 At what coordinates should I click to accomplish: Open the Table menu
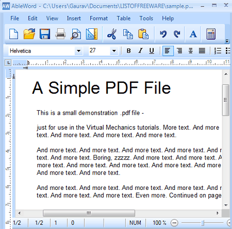[124, 19]
